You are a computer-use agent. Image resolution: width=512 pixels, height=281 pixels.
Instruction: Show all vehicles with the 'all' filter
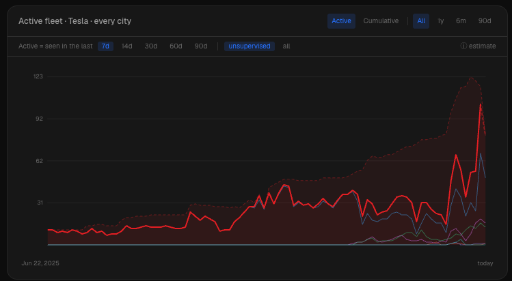coord(286,46)
